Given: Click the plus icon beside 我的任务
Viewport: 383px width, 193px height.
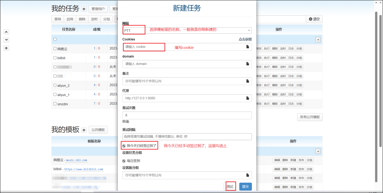Looking at the screenshot, I should [84, 9].
